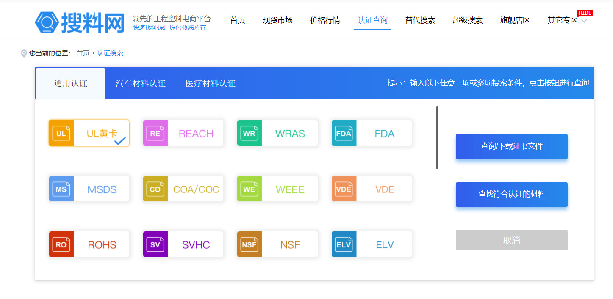
Task: Switch to 汽车材料认证 tab
Action: tap(140, 83)
